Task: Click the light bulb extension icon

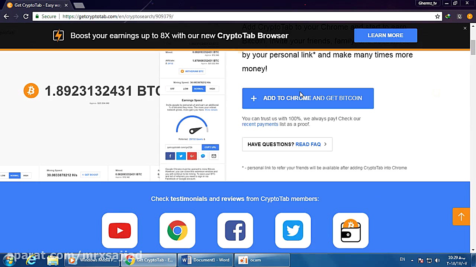Action: (x=460, y=16)
